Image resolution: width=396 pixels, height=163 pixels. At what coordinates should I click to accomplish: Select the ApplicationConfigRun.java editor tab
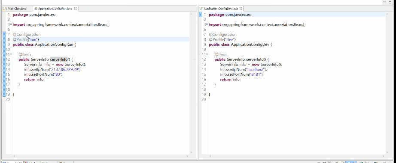pyautogui.click(x=55, y=9)
